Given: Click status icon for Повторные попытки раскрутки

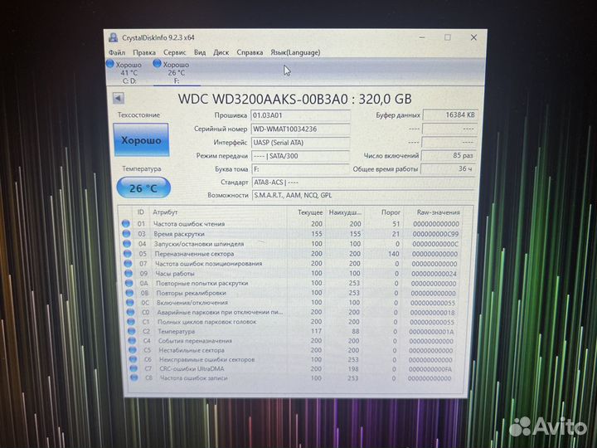Looking at the screenshot, I should pyautogui.click(x=129, y=283).
